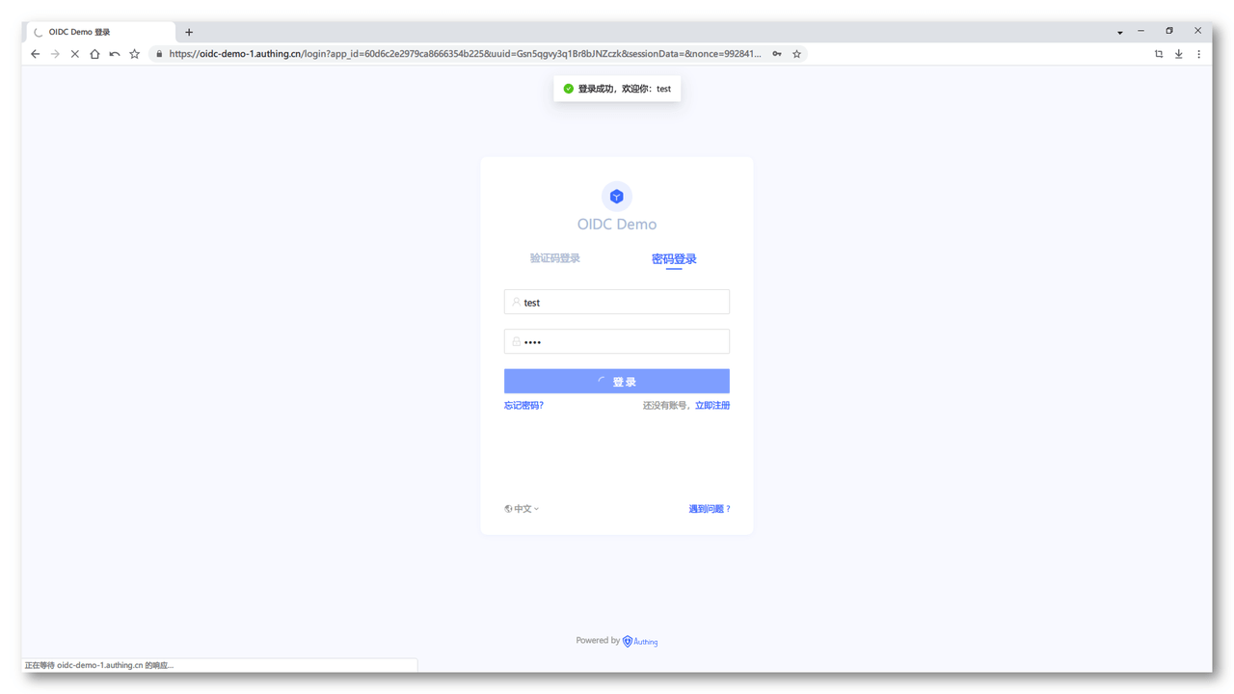Click the browser back arrow

point(36,54)
